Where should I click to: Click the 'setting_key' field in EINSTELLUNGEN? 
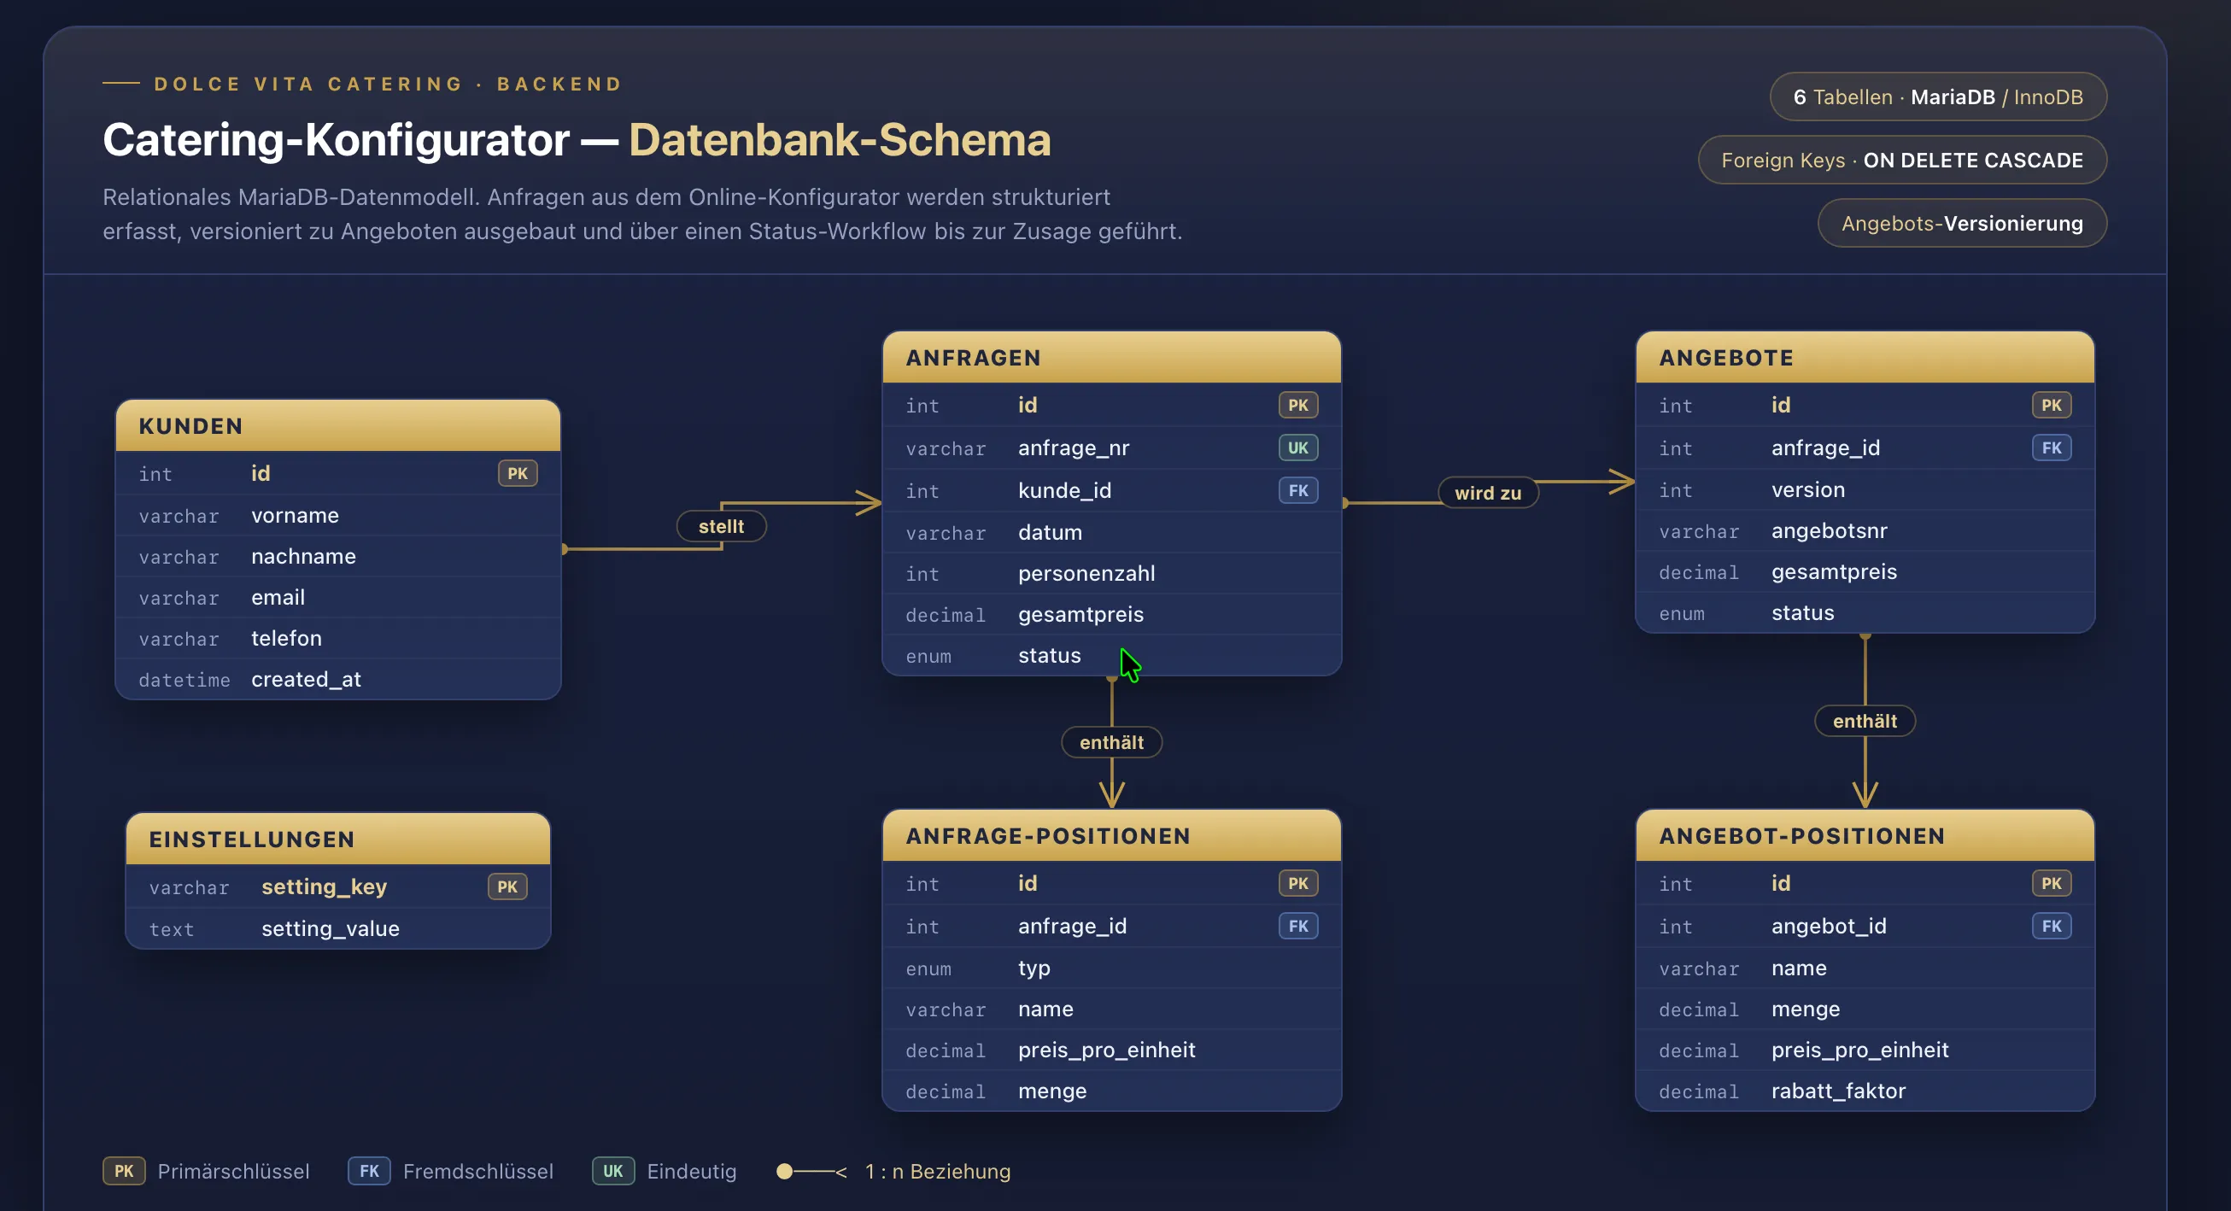coord(337,886)
